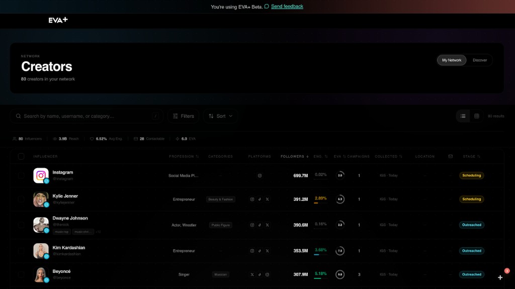
Task: Check the Instagram row checkbox
Action: [21, 176]
